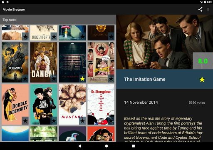This screenshot has height=150, width=213.
Task: Toggle favorite star on Dr. Strangelove poster
Action: [111, 121]
